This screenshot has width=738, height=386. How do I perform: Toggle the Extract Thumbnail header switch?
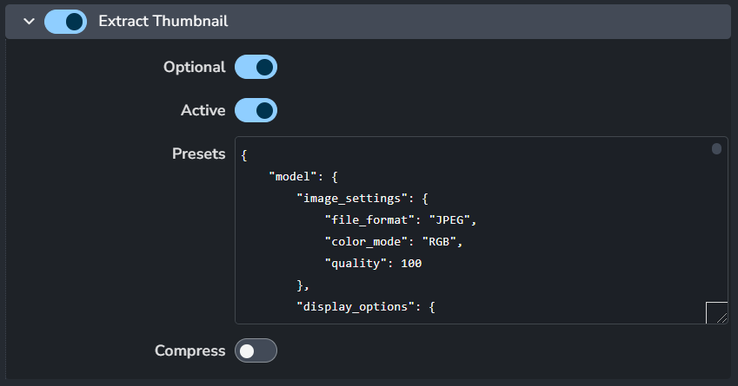point(65,21)
